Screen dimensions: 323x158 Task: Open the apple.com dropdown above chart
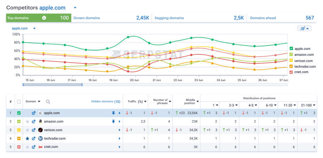coord(34,29)
